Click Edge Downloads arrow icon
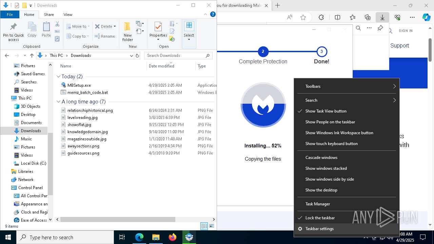The image size is (434, 244). 382,17
